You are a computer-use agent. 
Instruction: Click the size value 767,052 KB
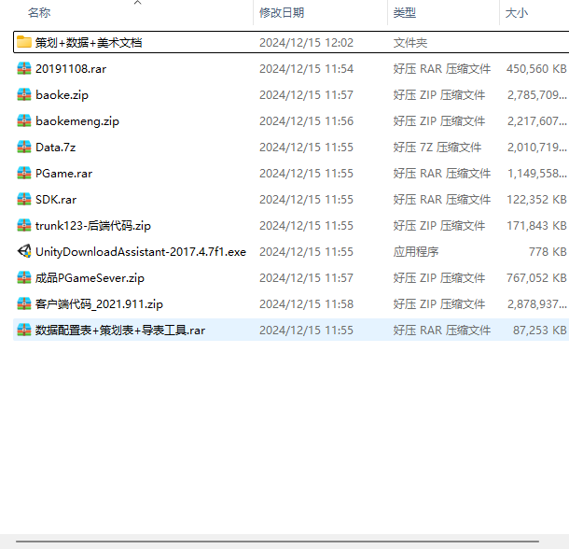[536, 278]
